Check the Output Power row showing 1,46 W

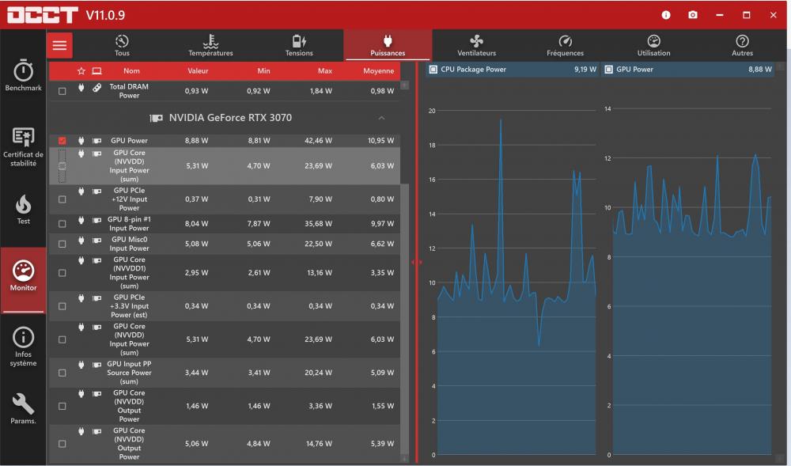(62, 406)
